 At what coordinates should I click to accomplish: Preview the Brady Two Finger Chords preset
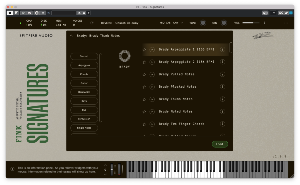click(x=152, y=124)
